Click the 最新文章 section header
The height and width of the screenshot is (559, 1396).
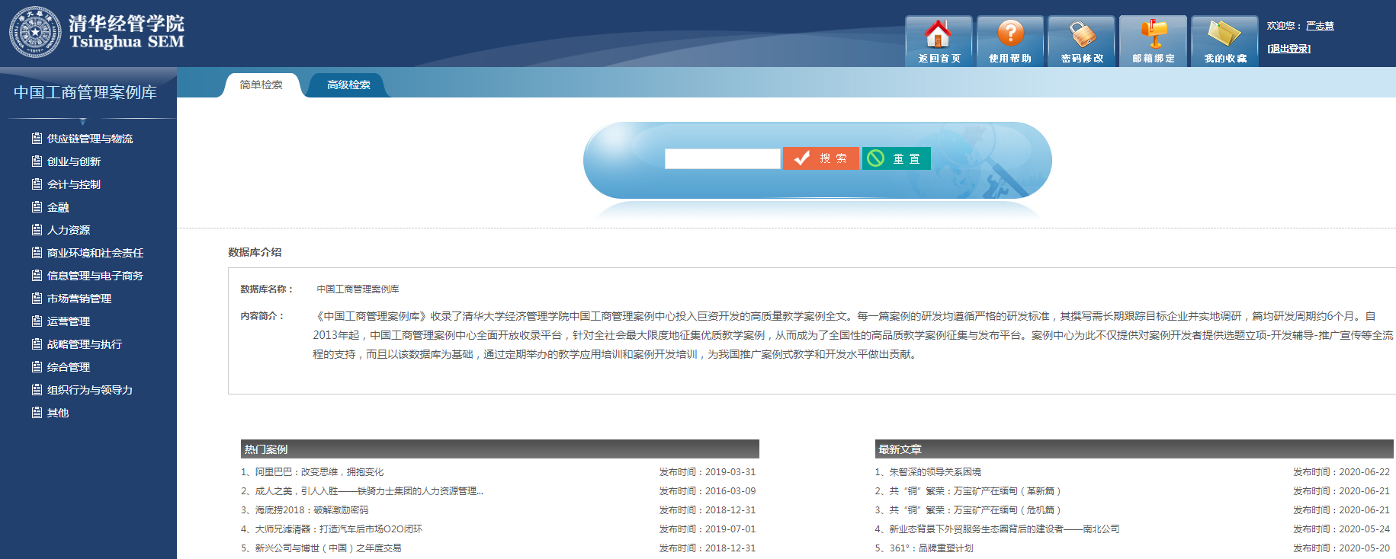coord(1134,449)
